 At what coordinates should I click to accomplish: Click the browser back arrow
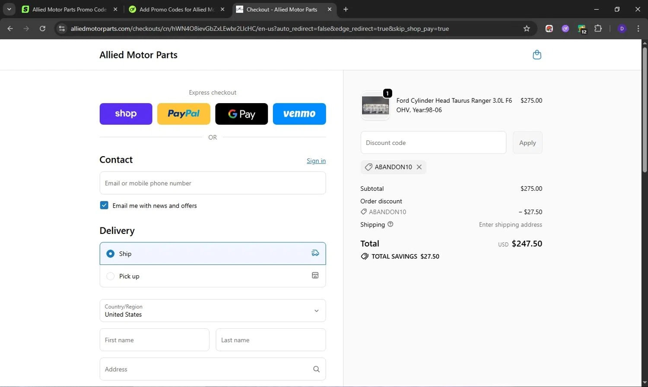(10, 28)
